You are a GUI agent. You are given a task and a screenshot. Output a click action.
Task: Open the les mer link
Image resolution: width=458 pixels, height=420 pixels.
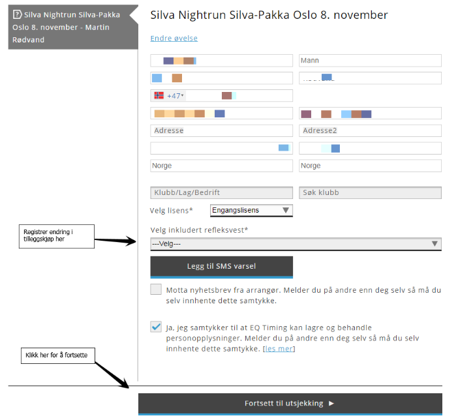click(x=279, y=349)
